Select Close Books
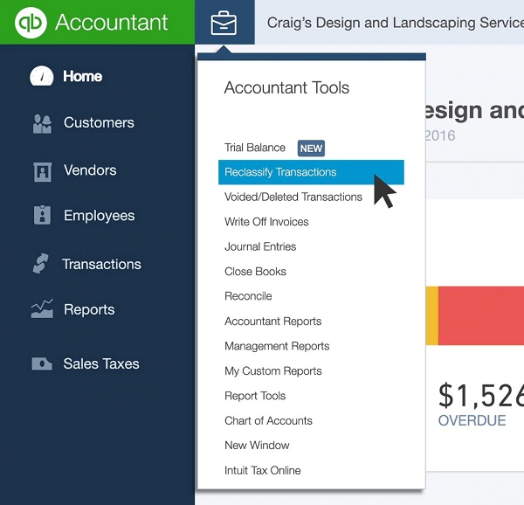Image resolution: width=524 pixels, height=505 pixels. click(255, 272)
